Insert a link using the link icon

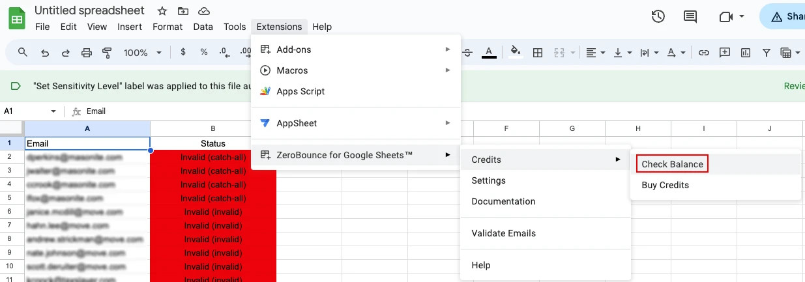click(x=703, y=53)
